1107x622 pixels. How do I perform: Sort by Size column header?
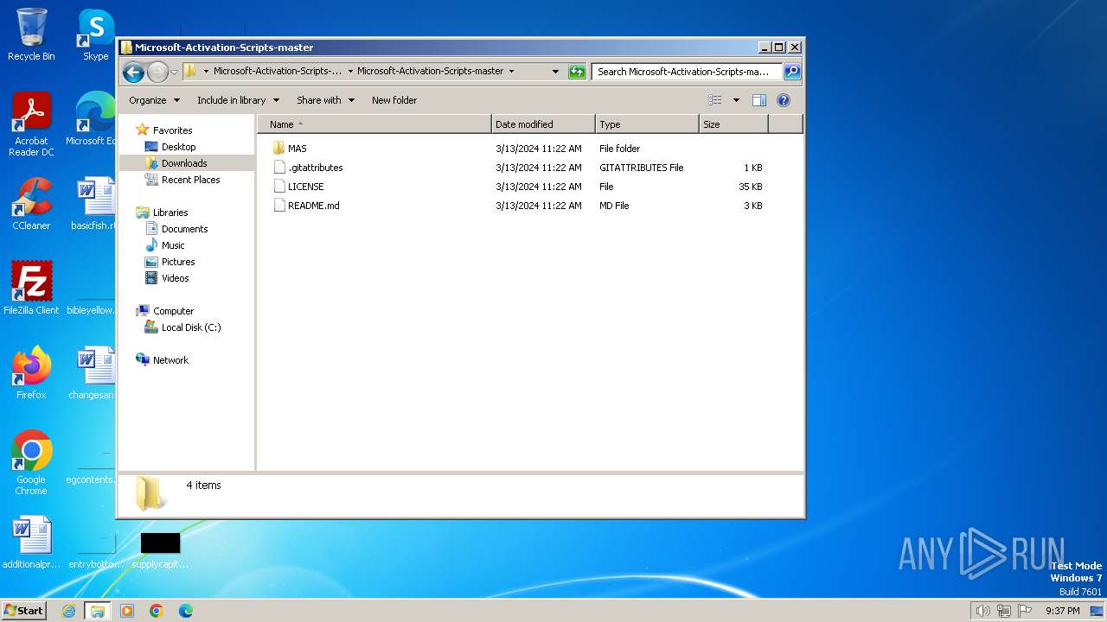pos(733,124)
